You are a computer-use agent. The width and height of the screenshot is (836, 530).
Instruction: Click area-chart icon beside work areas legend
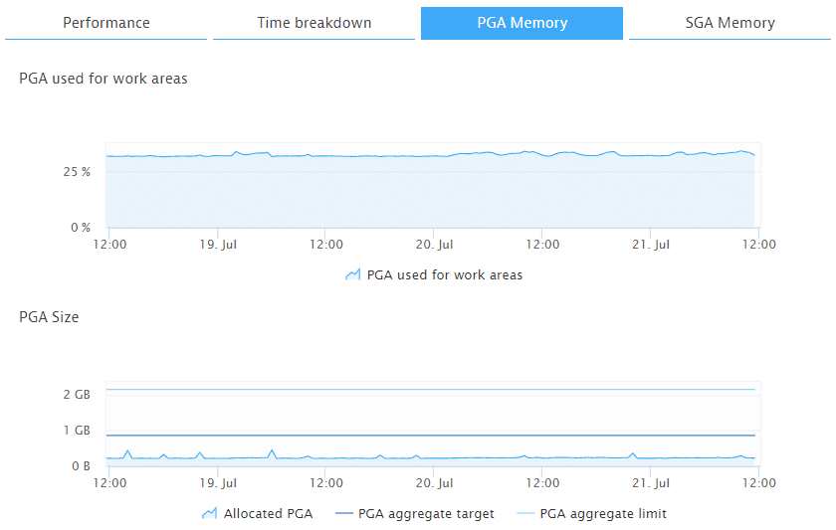(352, 275)
